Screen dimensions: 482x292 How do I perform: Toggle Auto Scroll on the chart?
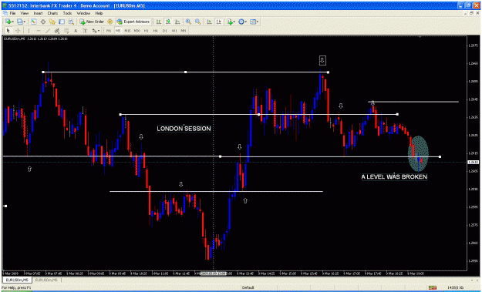click(209, 22)
